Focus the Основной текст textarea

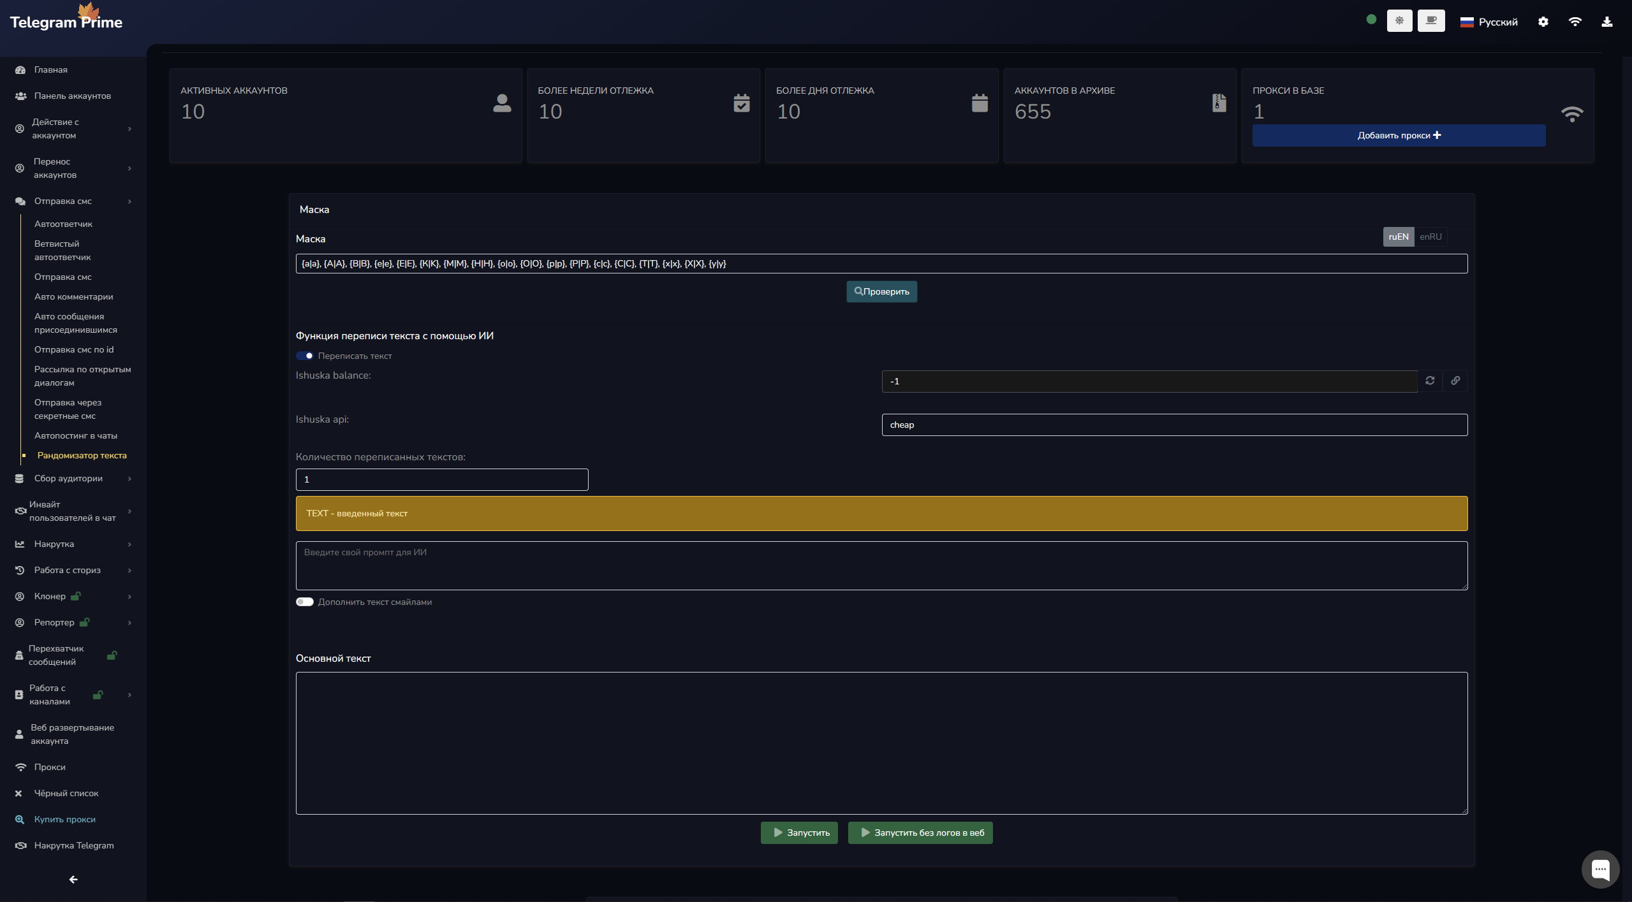(881, 743)
